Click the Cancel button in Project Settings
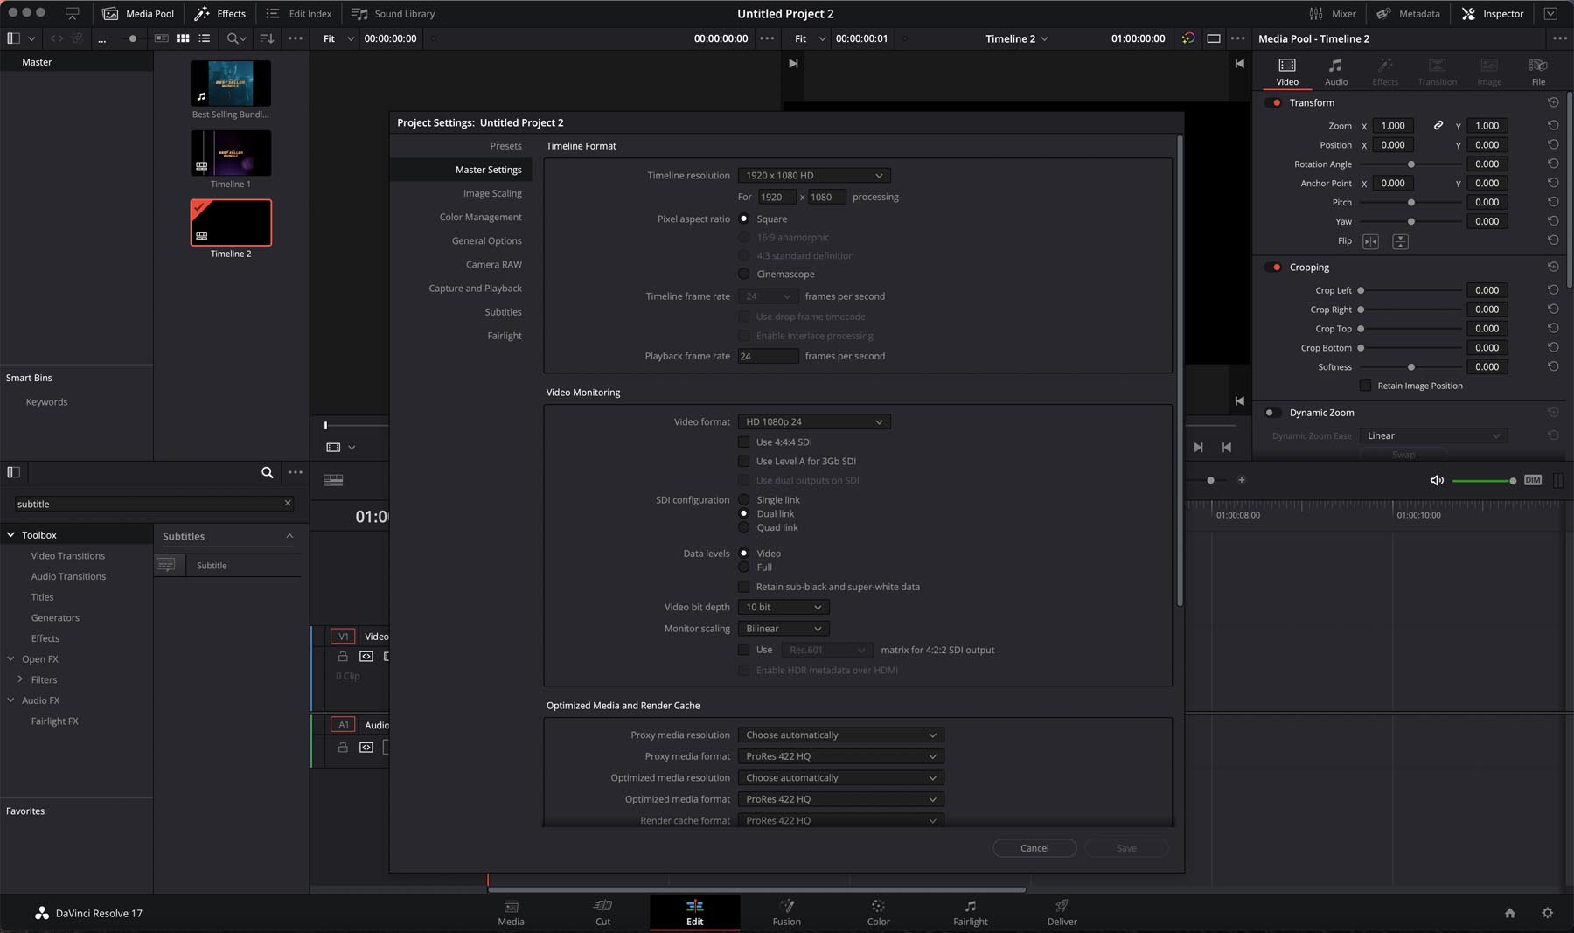 click(x=1034, y=847)
